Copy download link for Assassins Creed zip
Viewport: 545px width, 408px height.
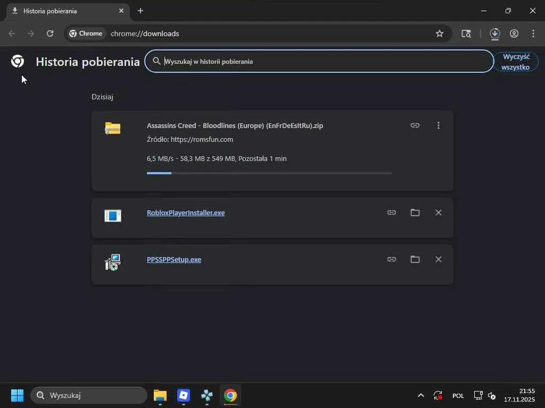[x=415, y=125]
